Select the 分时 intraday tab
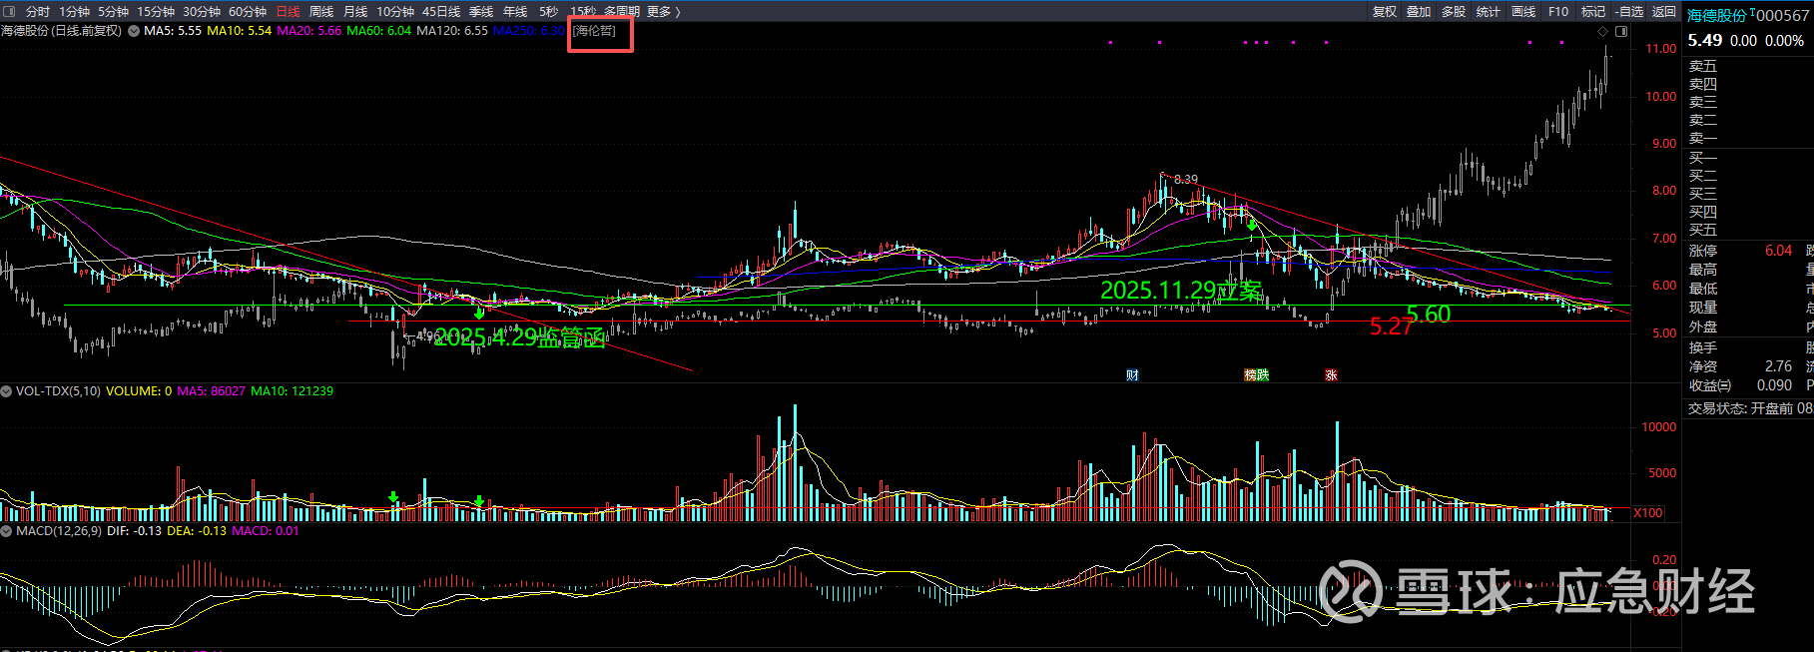Viewport: 1814px width, 652px height. click(37, 11)
